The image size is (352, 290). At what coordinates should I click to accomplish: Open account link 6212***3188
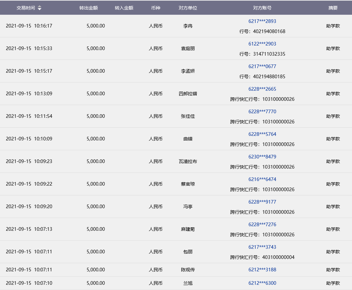coord(262,270)
